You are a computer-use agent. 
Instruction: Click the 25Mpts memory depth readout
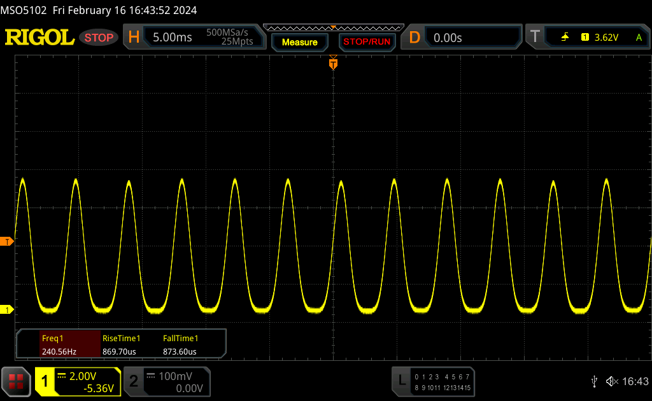coord(237,41)
